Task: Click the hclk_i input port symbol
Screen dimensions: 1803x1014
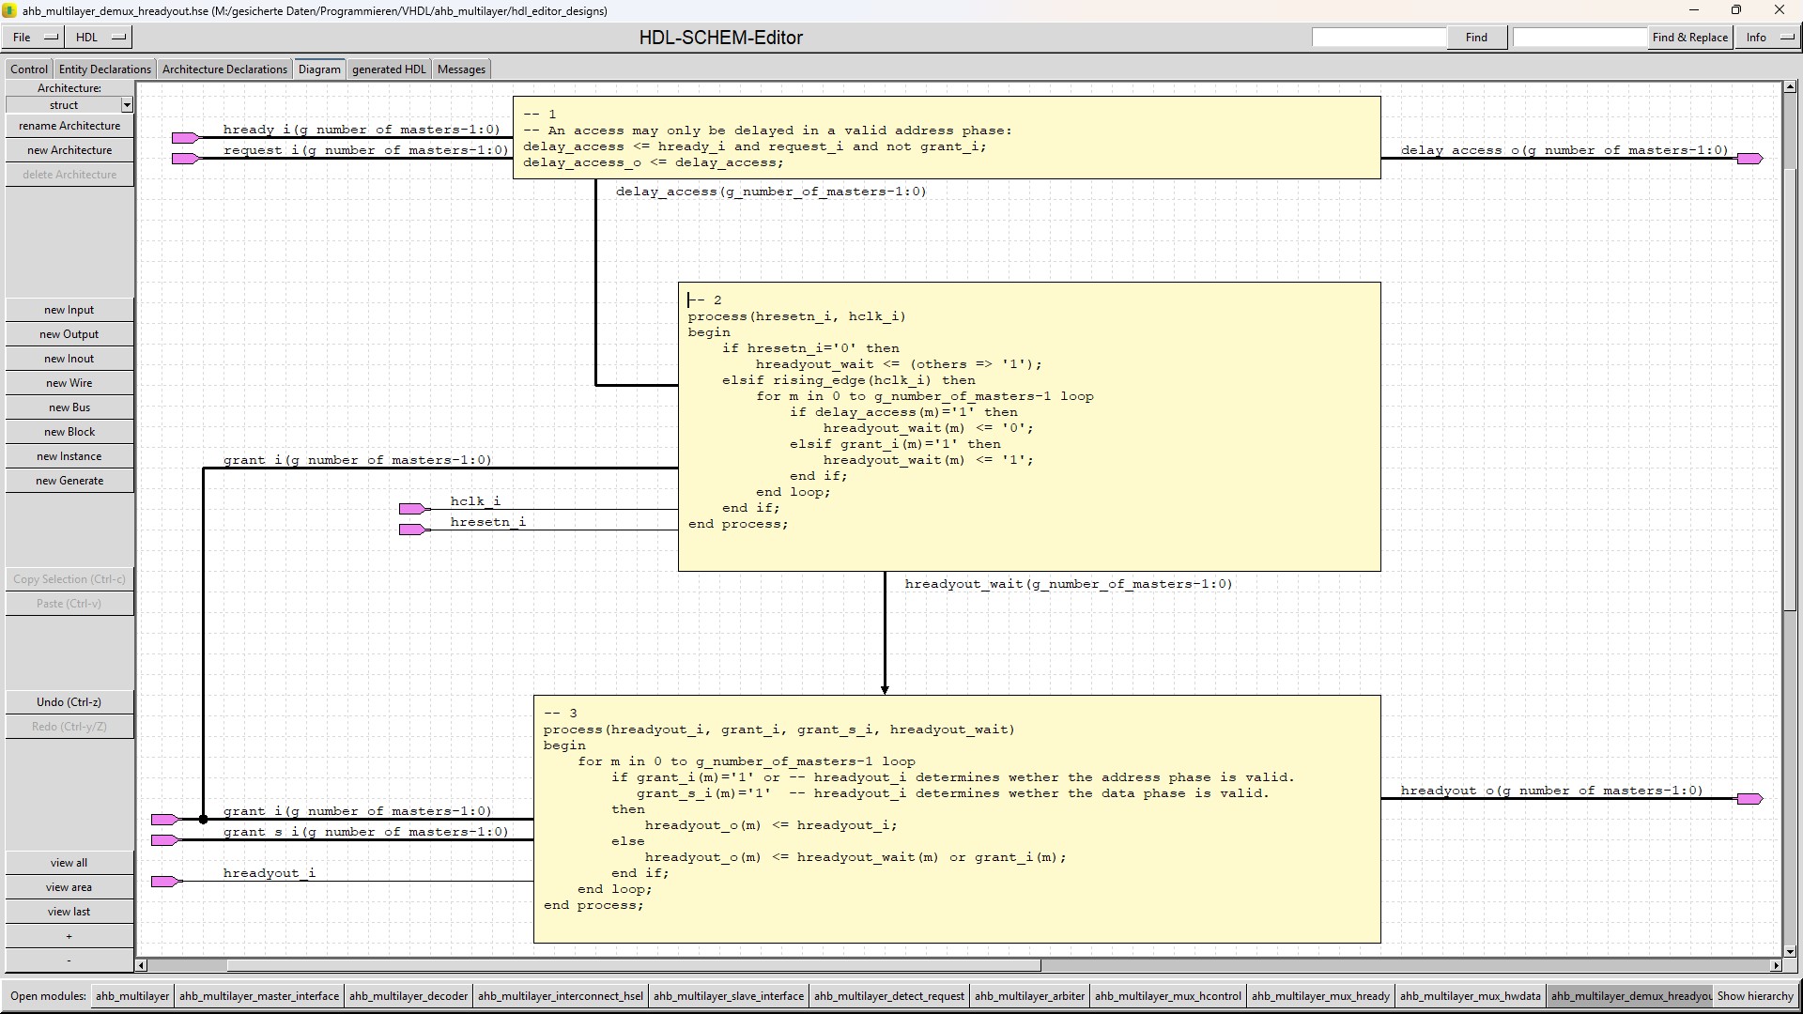Action: click(x=412, y=509)
